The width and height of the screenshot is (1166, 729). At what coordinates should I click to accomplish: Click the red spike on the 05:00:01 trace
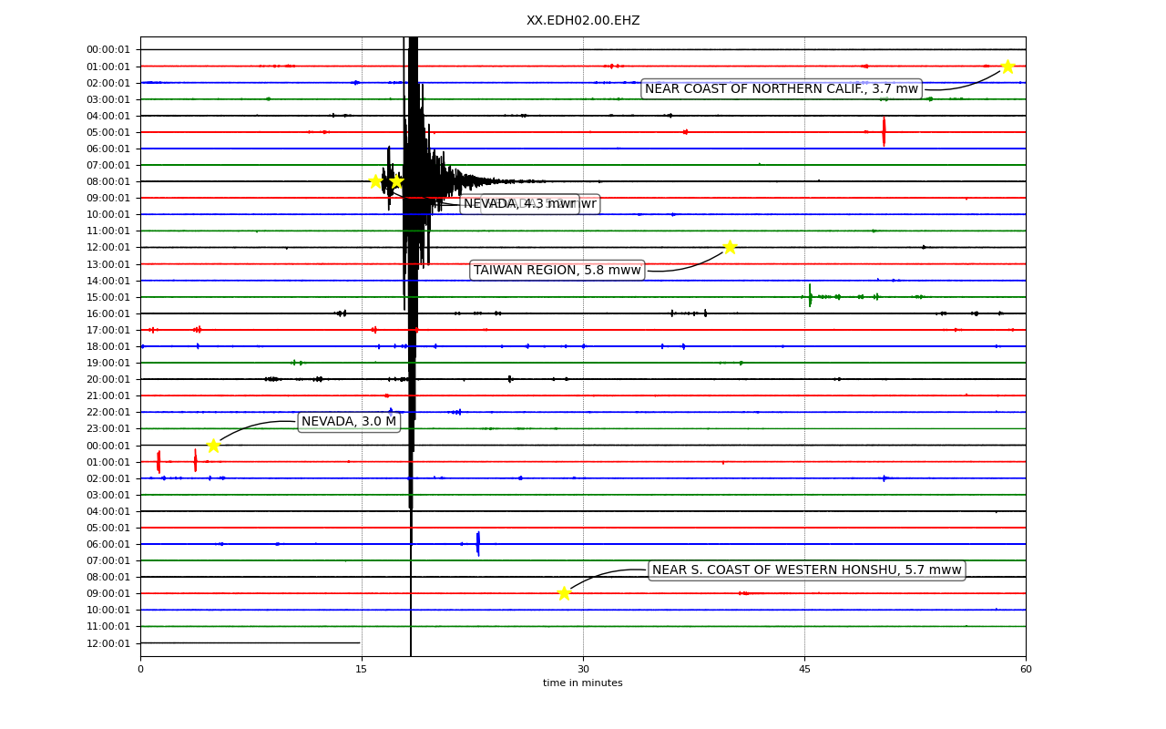[x=884, y=131]
